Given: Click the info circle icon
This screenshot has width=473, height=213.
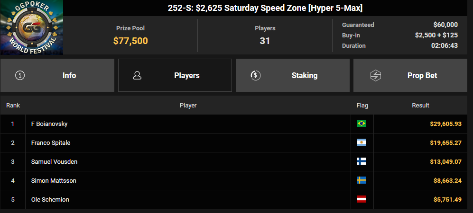Looking at the screenshot, I should (20, 75).
